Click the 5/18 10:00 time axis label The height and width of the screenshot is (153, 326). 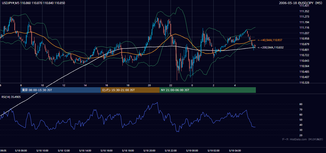(x=42, y=150)
